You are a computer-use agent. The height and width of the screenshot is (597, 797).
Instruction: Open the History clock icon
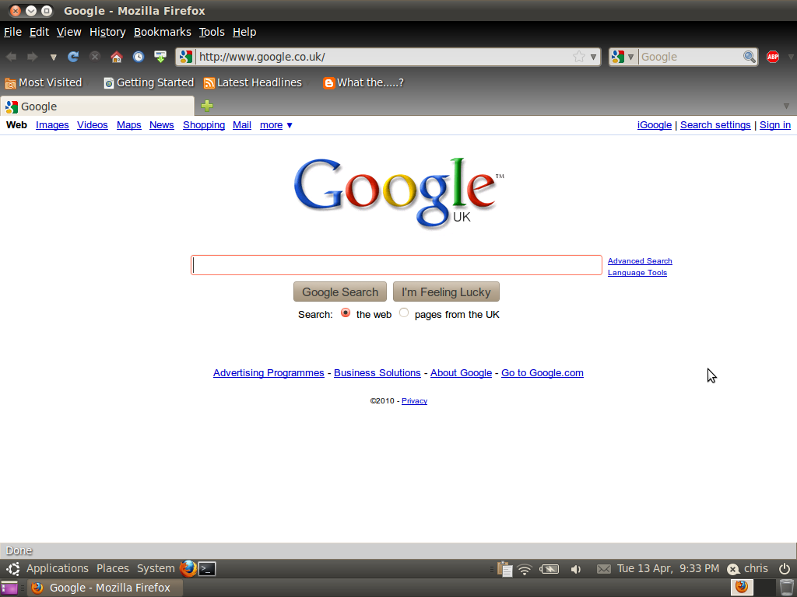point(139,57)
